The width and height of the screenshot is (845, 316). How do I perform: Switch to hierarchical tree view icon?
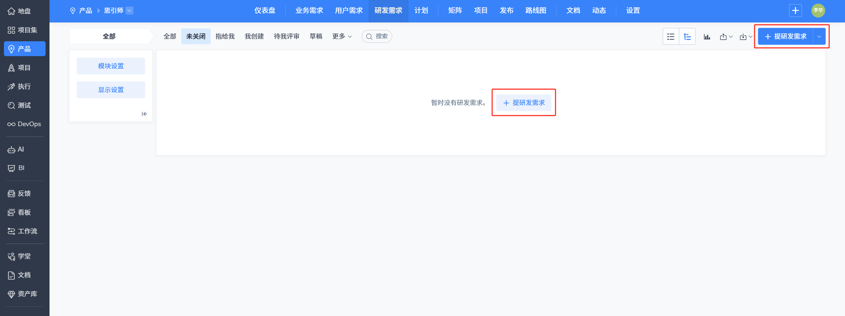(687, 36)
